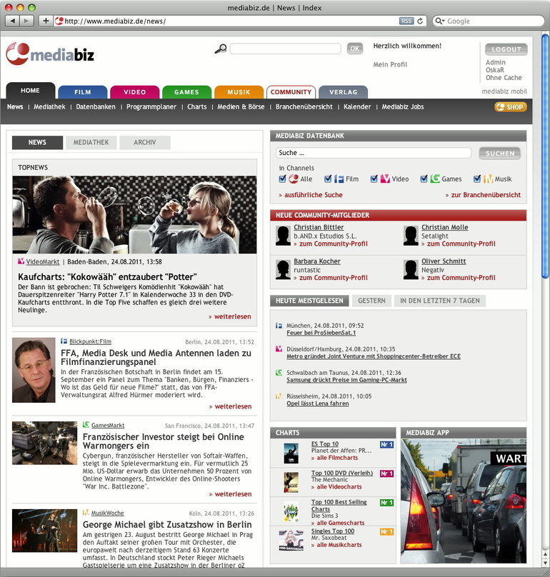Click the SUCHEN button

pos(499,154)
